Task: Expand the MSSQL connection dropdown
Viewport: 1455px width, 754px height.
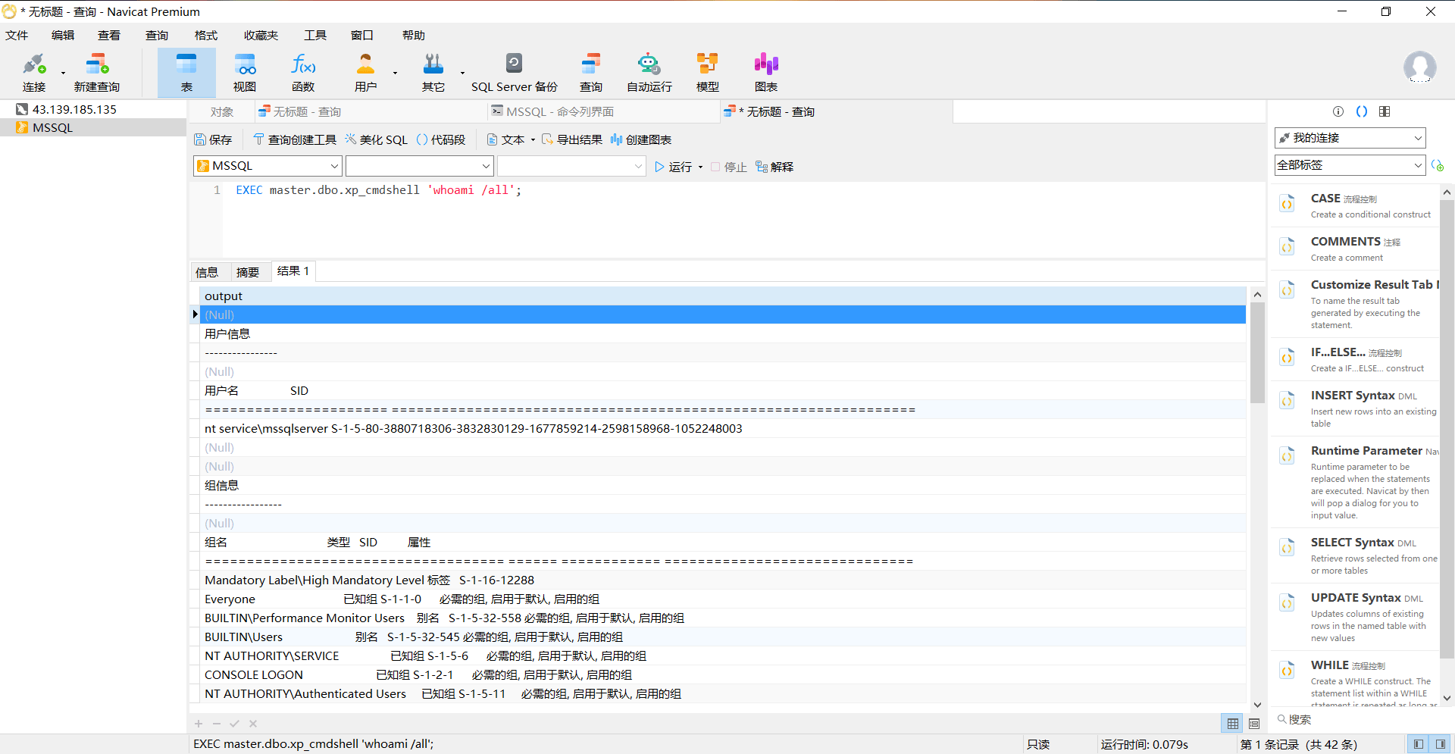Action: [x=268, y=166]
